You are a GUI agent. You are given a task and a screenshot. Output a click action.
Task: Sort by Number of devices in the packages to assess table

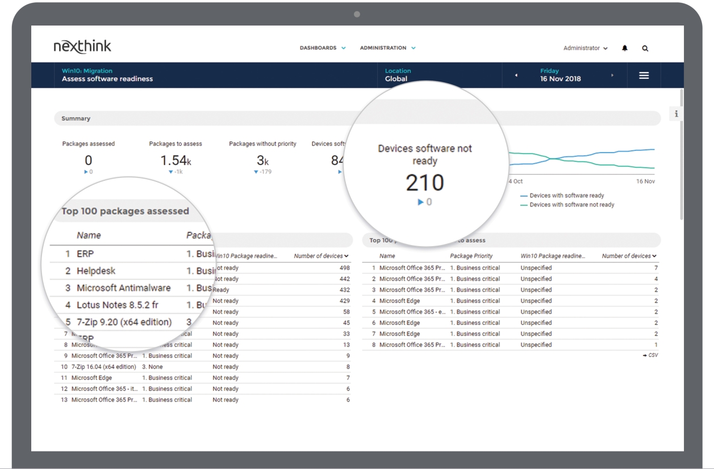629,256
